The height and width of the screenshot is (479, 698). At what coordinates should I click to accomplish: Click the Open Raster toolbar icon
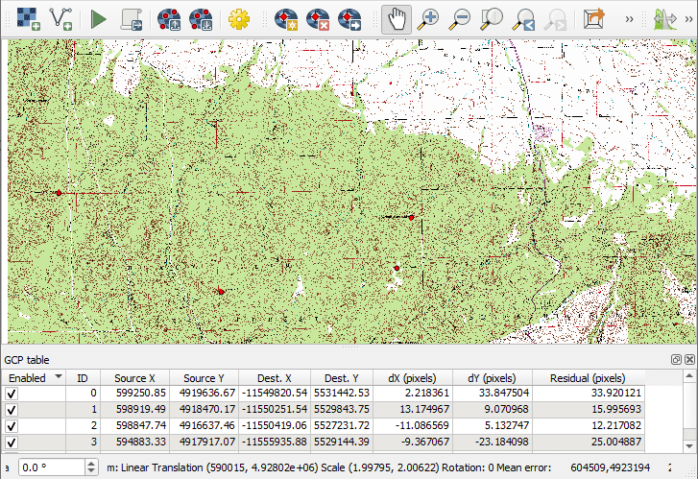click(28, 18)
